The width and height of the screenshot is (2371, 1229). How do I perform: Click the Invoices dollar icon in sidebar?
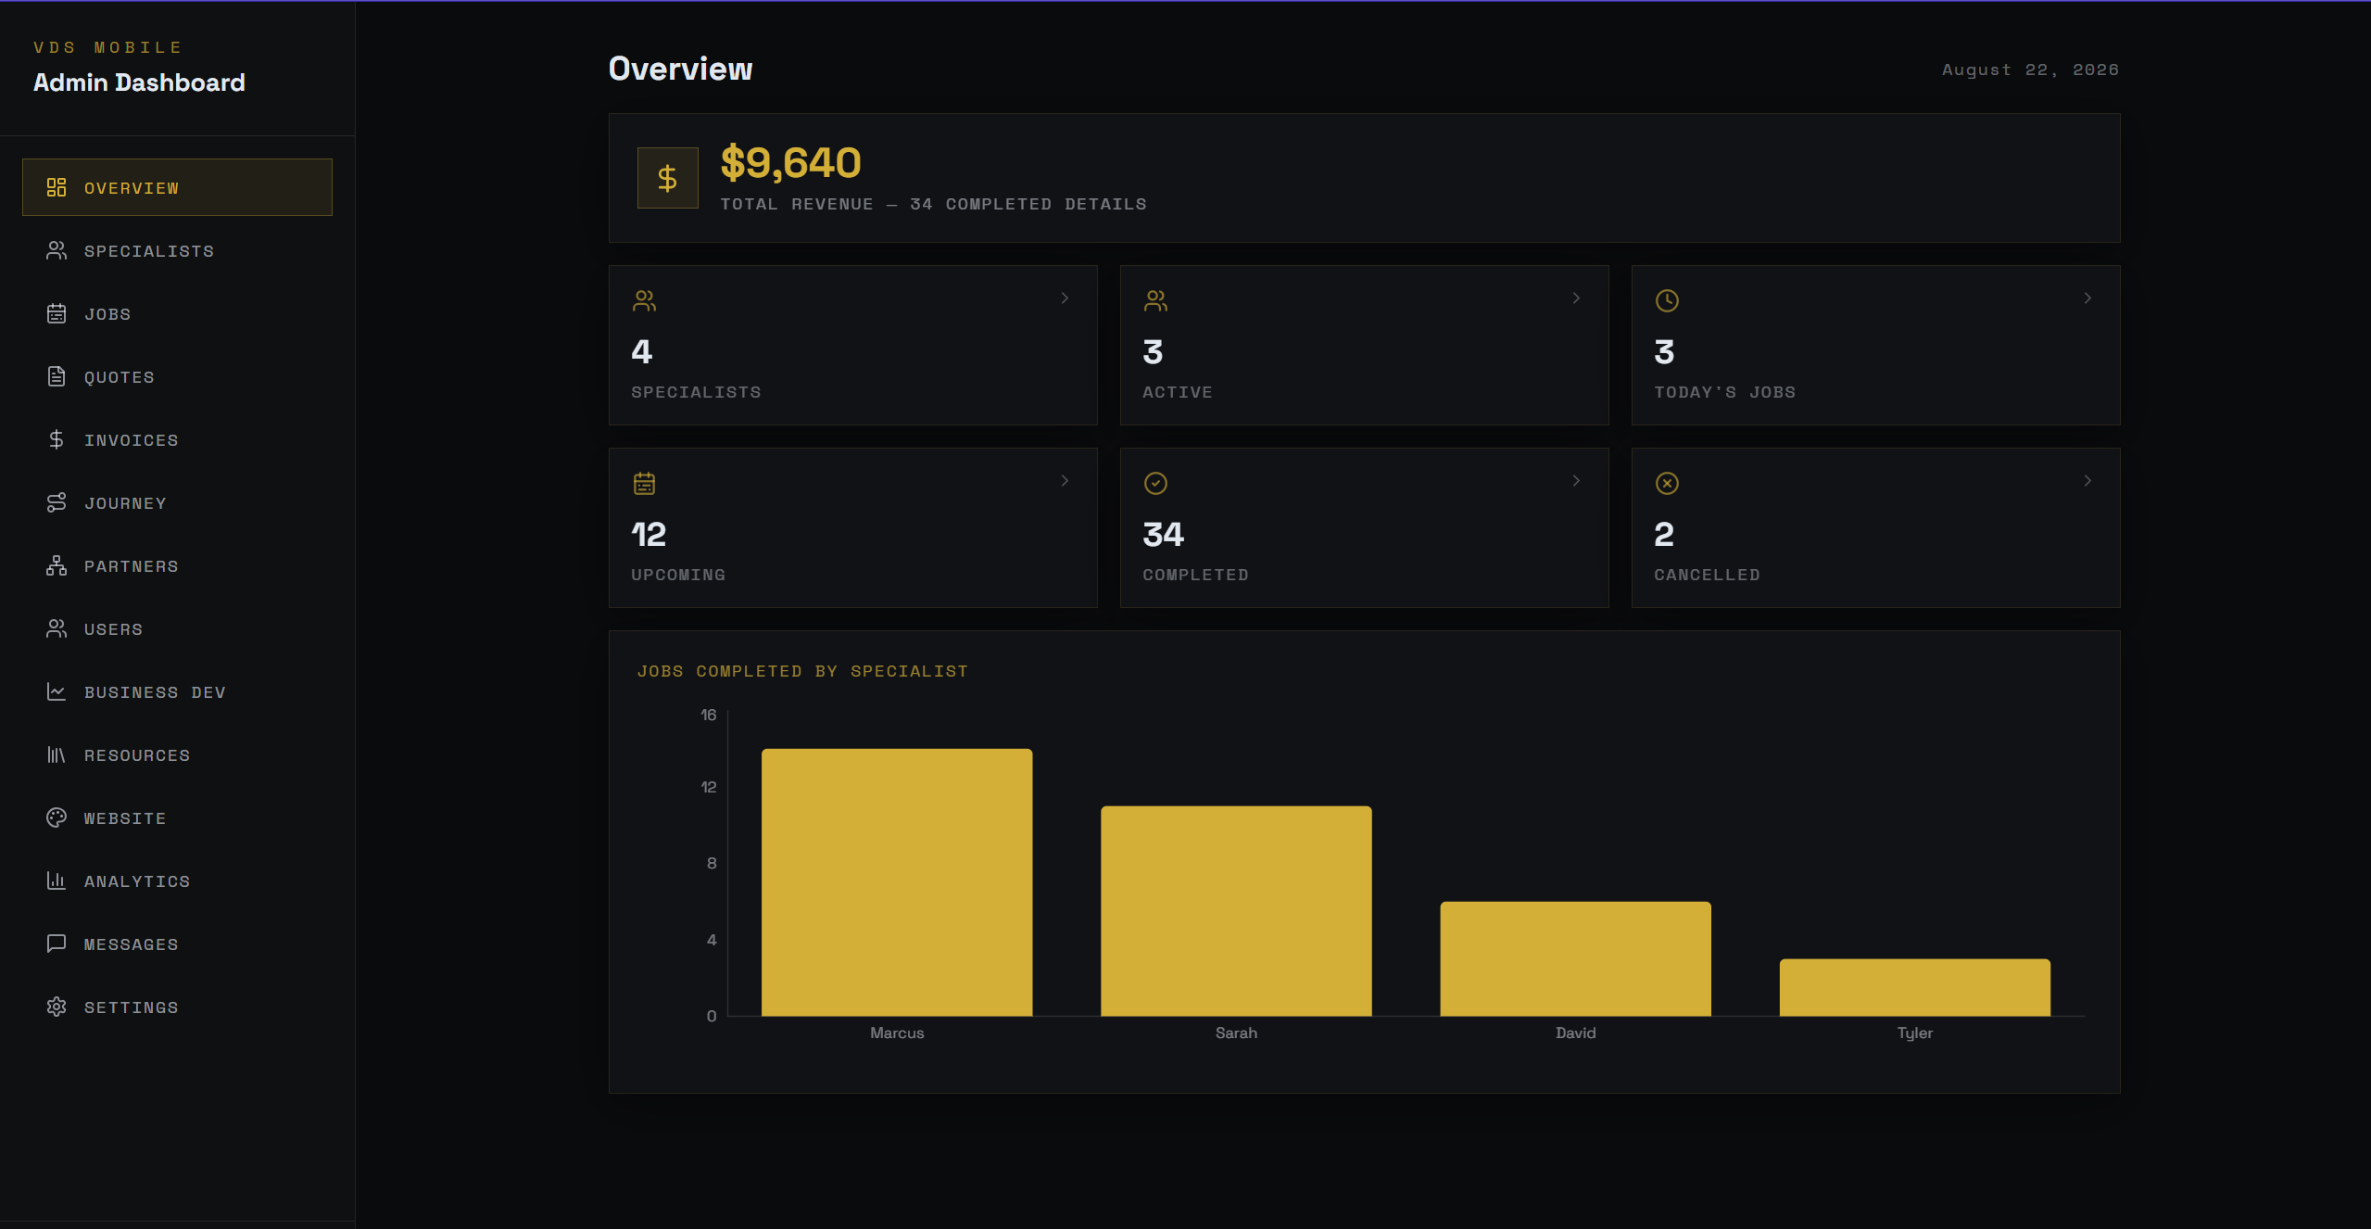[57, 439]
